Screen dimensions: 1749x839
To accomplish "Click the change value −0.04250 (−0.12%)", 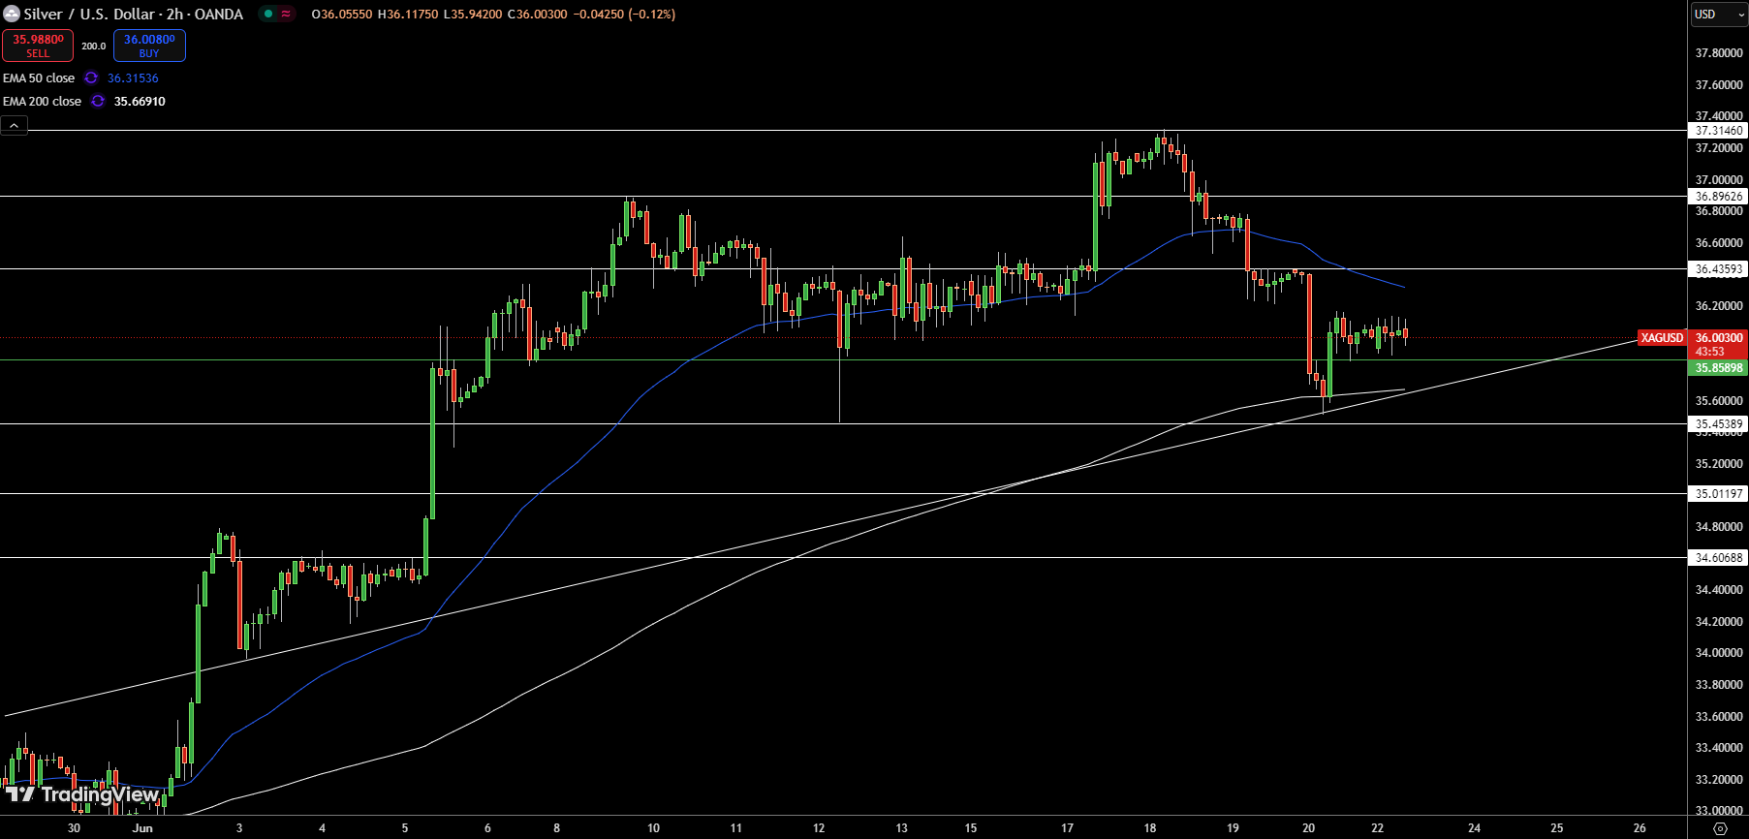I will 625,15.
